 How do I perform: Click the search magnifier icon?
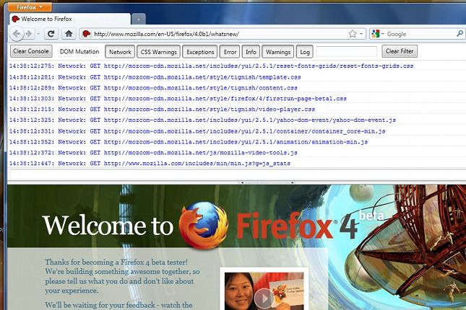point(459,33)
